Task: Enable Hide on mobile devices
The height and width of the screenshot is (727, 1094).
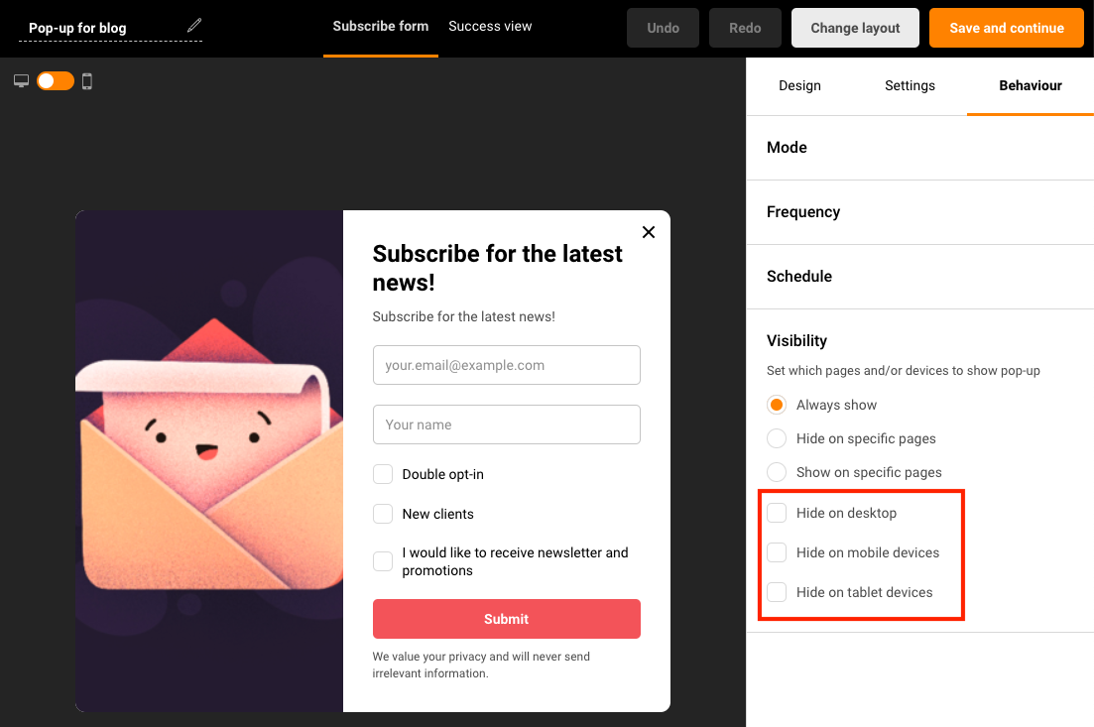Action: (x=778, y=552)
